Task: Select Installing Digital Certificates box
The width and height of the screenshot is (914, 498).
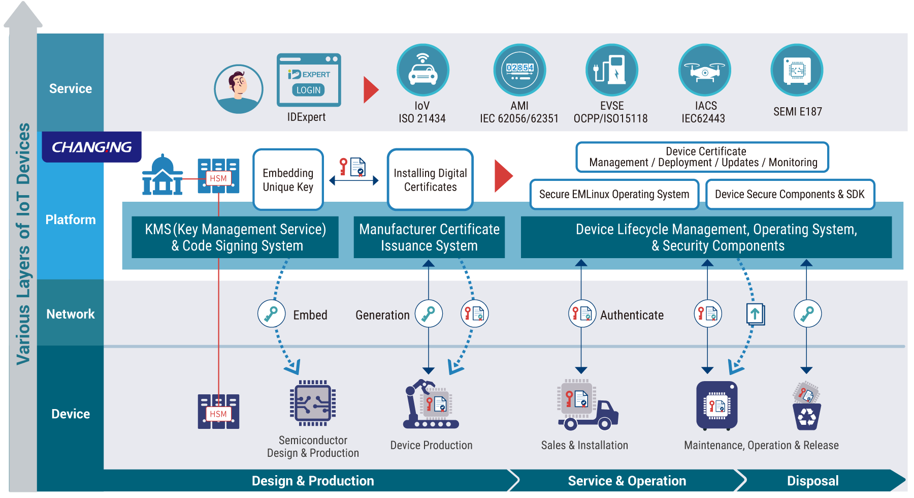Action: point(430,180)
